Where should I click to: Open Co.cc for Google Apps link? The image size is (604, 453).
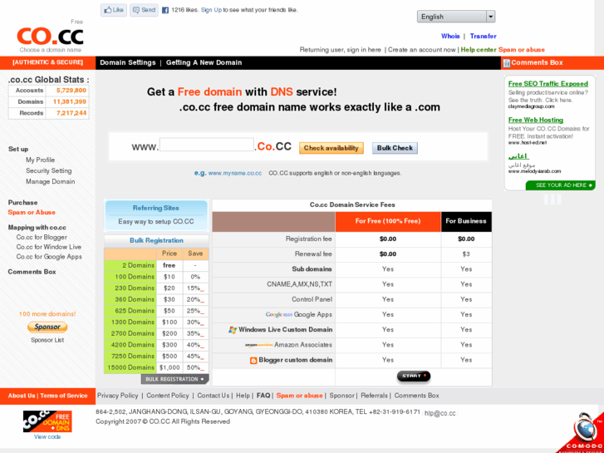[x=49, y=257]
